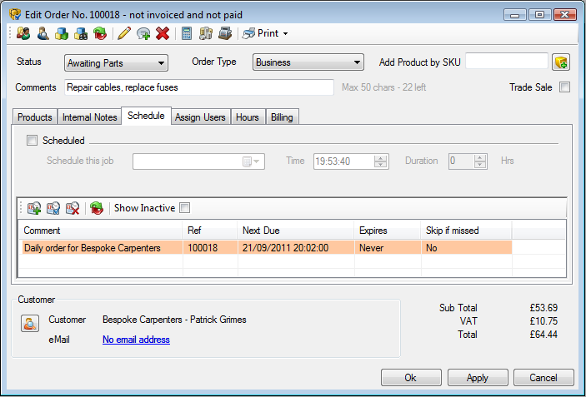Enable the Scheduled checkbox
This screenshot has height=397, width=586.
[x=33, y=141]
